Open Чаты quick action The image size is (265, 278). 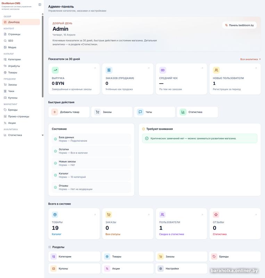click(x=155, y=112)
